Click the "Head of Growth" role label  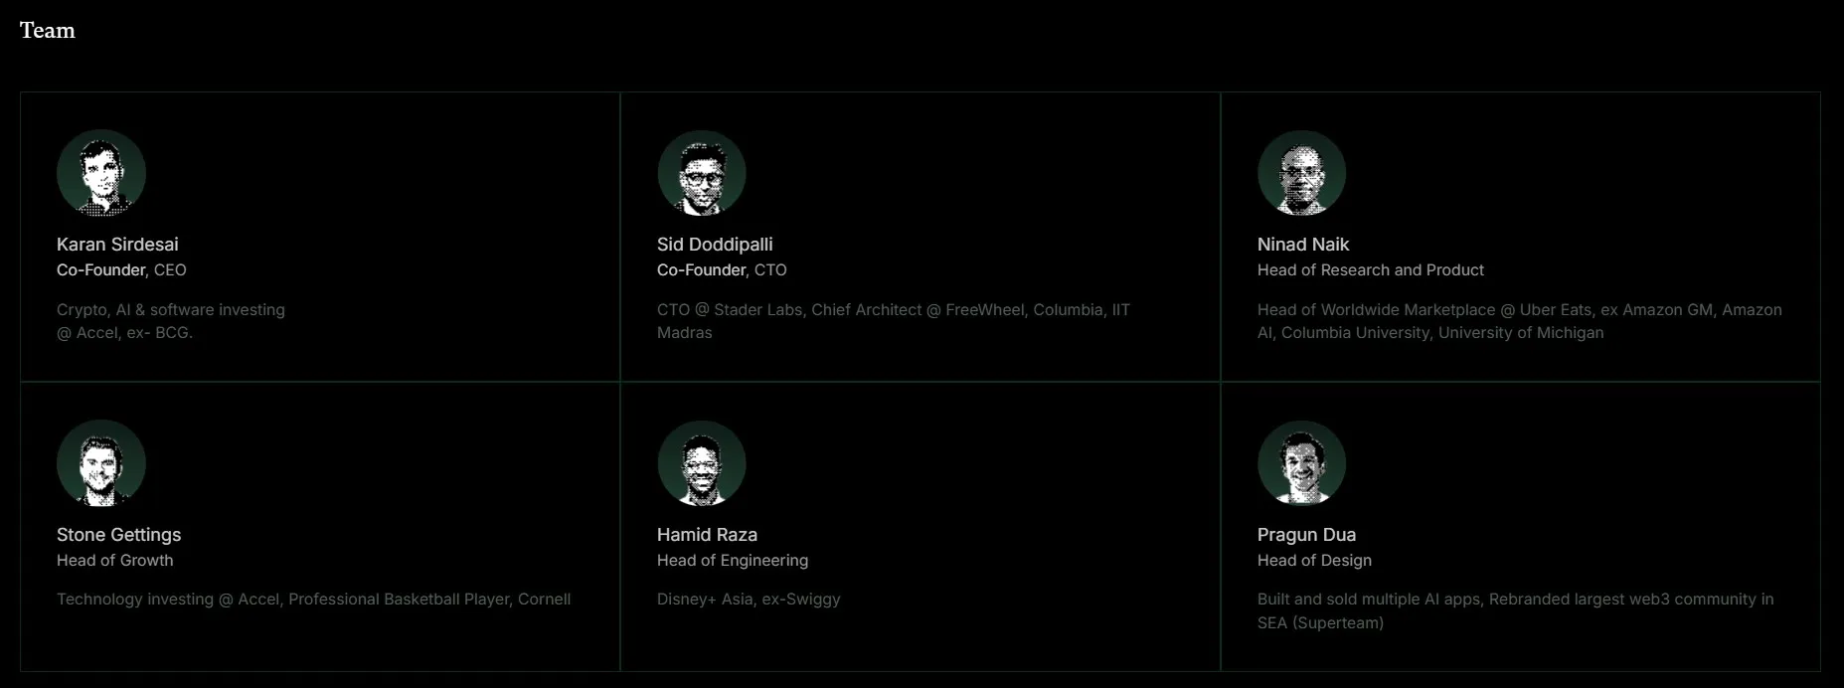click(114, 561)
